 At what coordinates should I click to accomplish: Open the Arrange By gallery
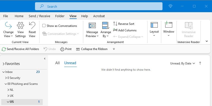coord(106,30)
